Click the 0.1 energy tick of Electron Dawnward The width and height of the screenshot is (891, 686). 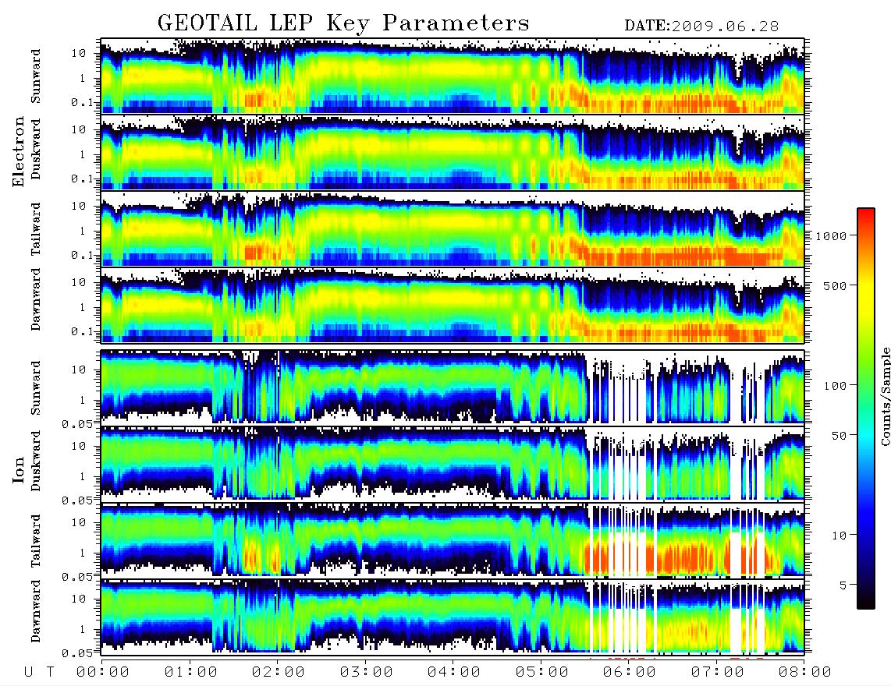click(x=83, y=331)
